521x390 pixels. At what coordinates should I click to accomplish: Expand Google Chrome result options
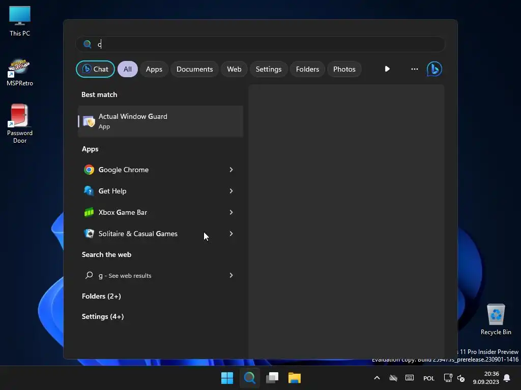[x=231, y=170]
